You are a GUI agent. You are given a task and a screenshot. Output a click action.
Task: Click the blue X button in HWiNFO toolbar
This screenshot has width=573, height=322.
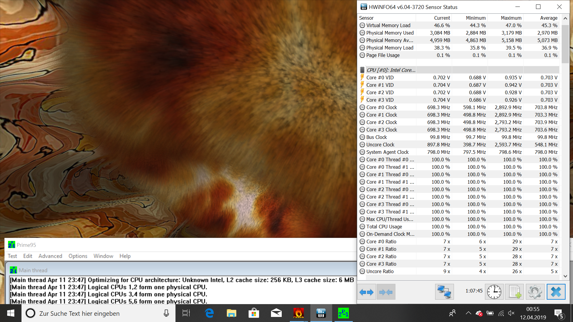(x=556, y=292)
